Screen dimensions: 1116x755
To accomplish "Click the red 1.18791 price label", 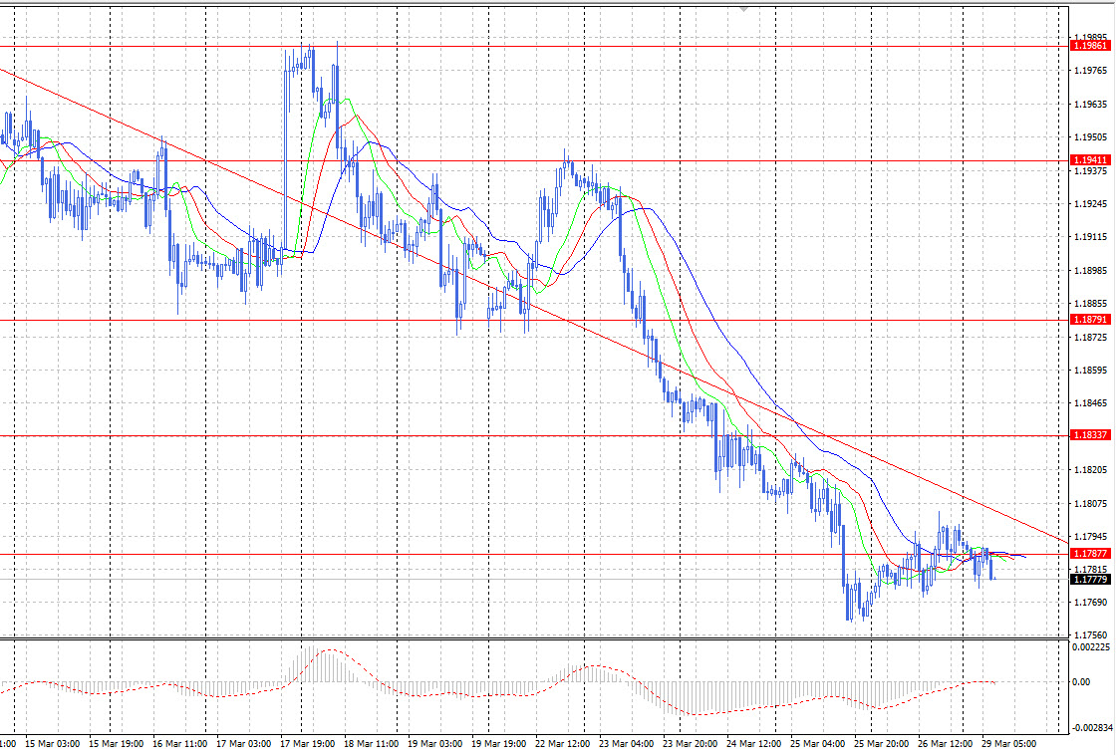I will tap(1090, 320).
